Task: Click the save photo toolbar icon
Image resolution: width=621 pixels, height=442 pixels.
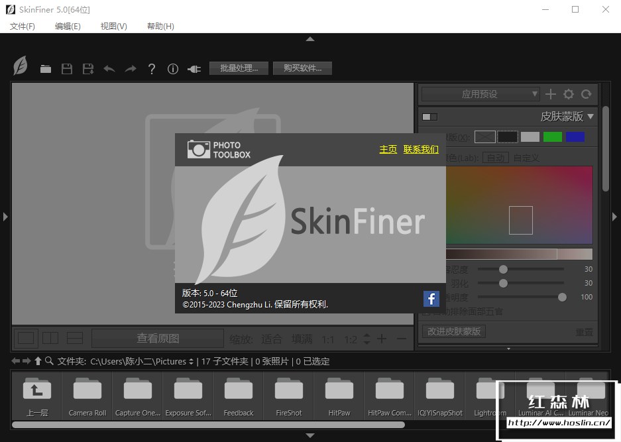Action: coord(67,69)
